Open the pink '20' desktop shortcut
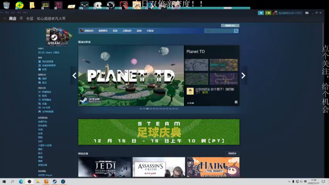Image resolution: width=329 pixels, height=185 pixels. [58, 5]
